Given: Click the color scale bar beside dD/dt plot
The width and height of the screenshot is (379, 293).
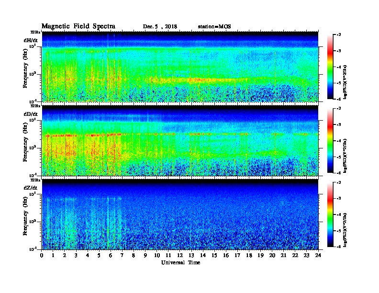Looking at the screenshot, I should [x=330, y=140].
